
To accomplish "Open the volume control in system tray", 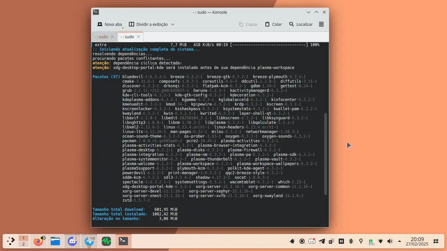I will click(390, 241).
